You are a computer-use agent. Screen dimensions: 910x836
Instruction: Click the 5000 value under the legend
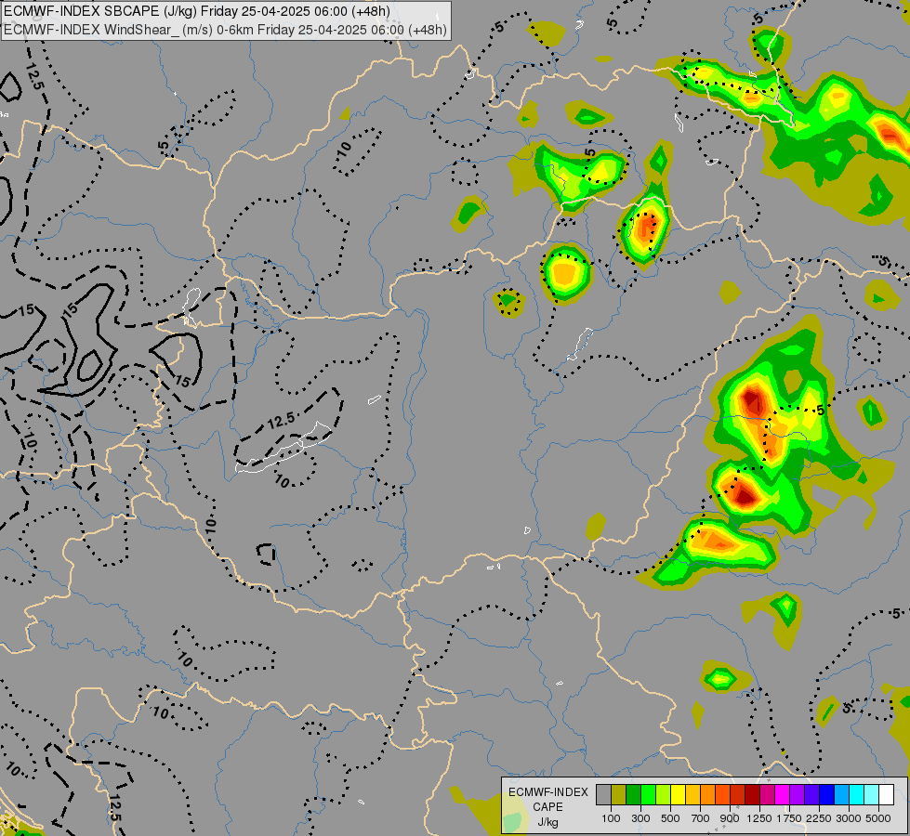coord(878,818)
